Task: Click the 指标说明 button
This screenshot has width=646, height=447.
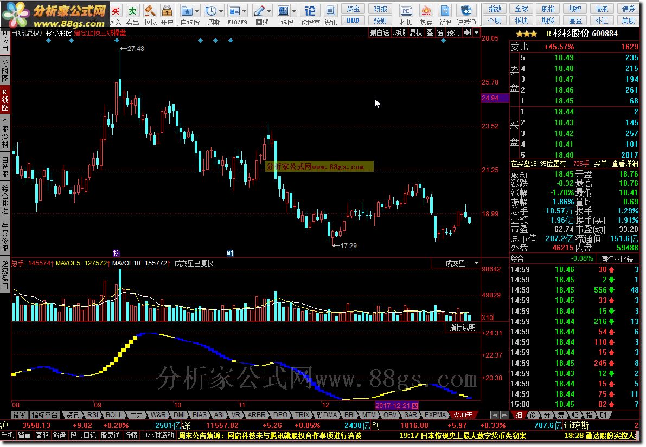Action: pyautogui.click(x=463, y=327)
